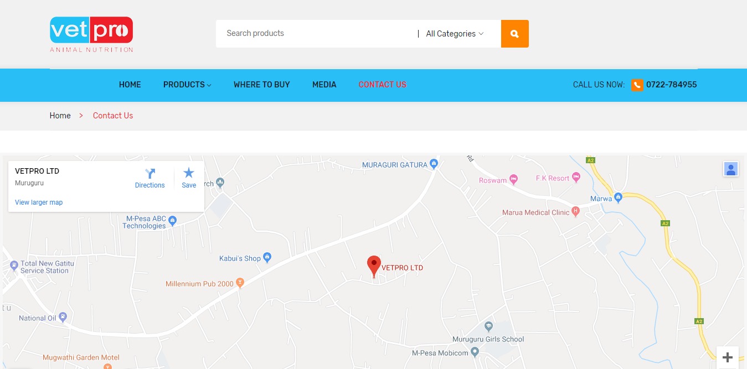Select the MEDIA navigation item
This screenshot has width=747, height=369.
coord(324,85)
